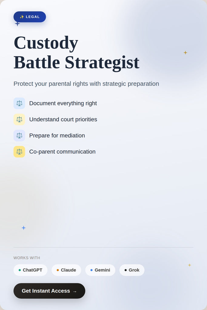Screen dimensions: 207x310
Task: Click the Protect your parental rights subtitle
Action: pos(86,84)
